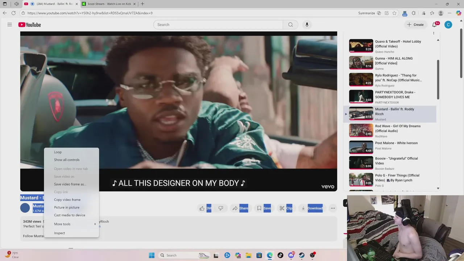Switch to the kozzi Stream Kick tab
The width and height of the screenshot is (464, 261).
pyautogui.click(x=109, y=4)
